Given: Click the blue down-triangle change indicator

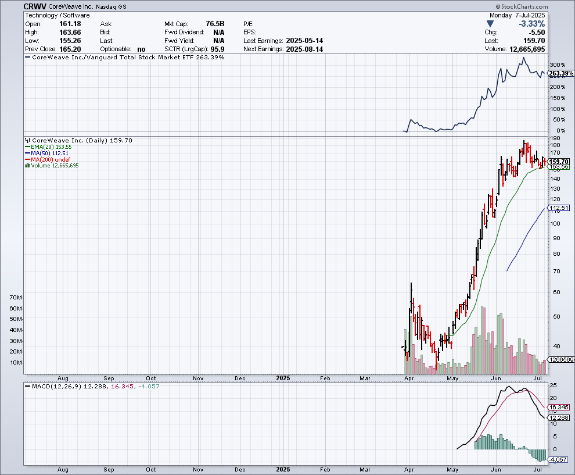Looking at the screenshot, I should [x=490, y=24].
